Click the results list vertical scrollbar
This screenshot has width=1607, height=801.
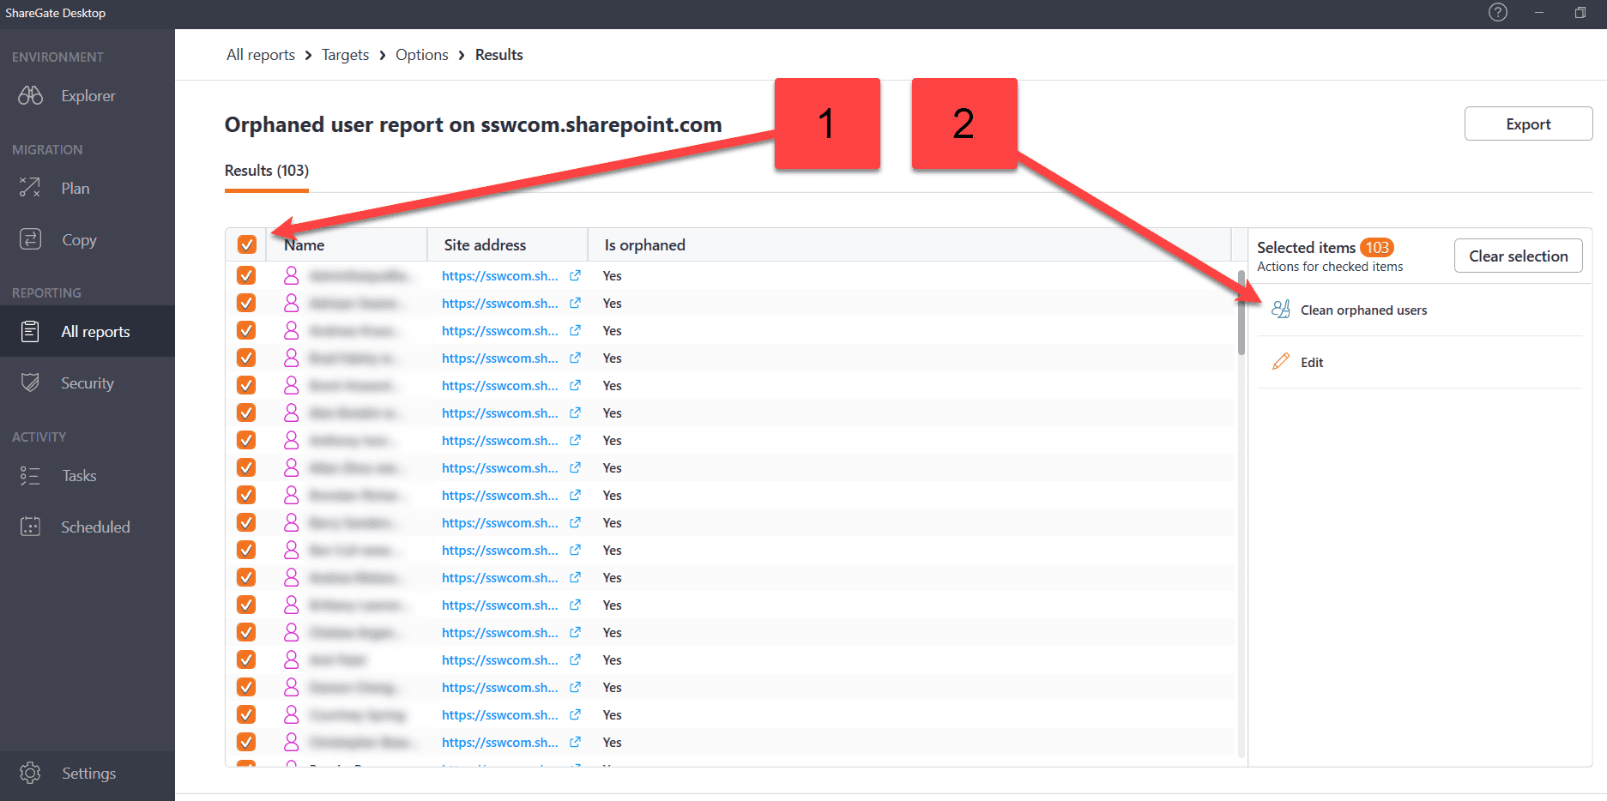tap(1241, 314)
